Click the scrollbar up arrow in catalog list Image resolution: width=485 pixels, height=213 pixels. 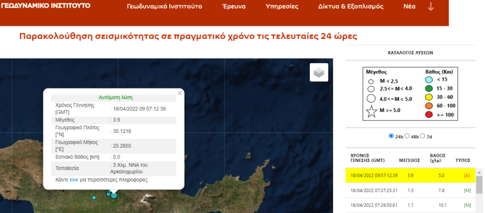coord(479,172)
